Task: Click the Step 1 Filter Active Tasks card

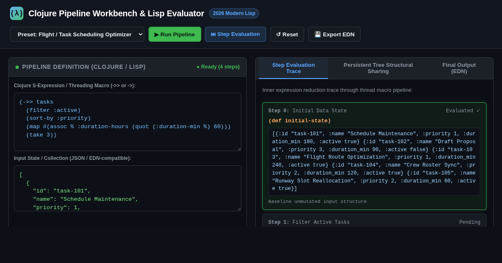Action: coord(374,221)
